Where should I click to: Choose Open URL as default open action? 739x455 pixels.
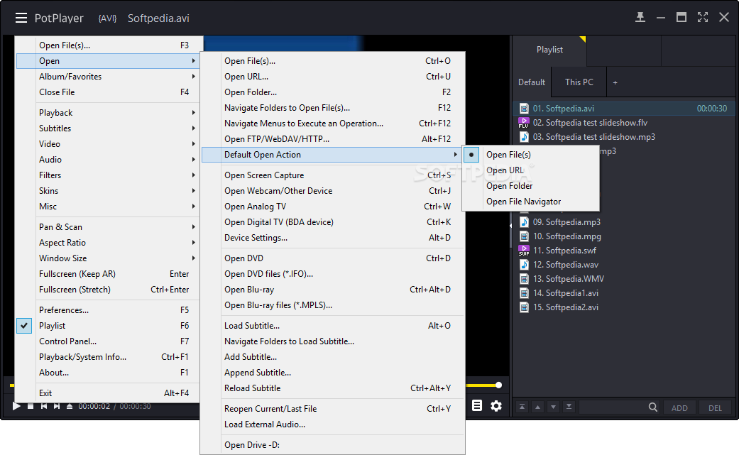pyautogui.click(x=531, y=170)
